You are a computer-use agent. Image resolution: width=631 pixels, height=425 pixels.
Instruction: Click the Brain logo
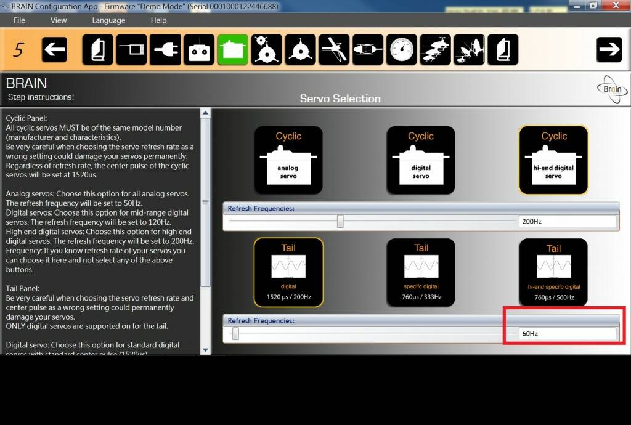[x=612, y=89]
